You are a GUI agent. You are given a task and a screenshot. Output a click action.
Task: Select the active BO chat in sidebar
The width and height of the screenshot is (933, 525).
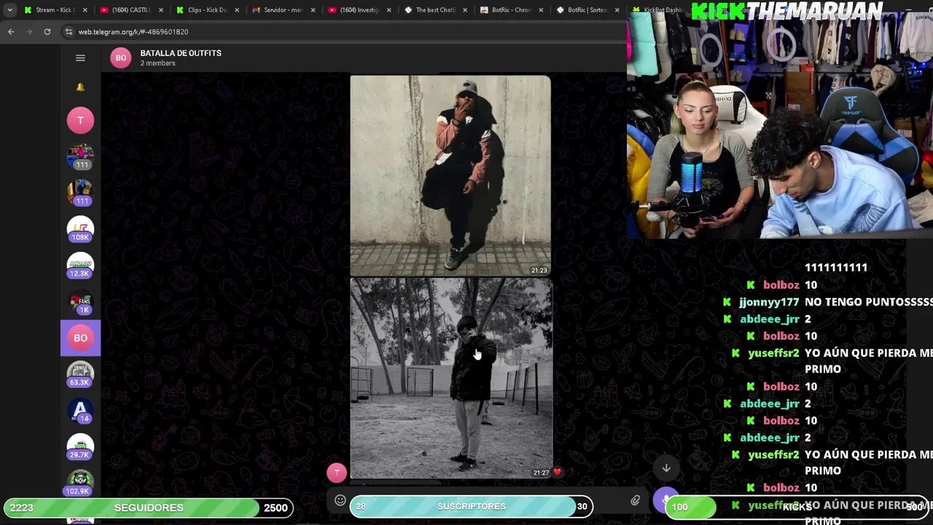[80, 338]
